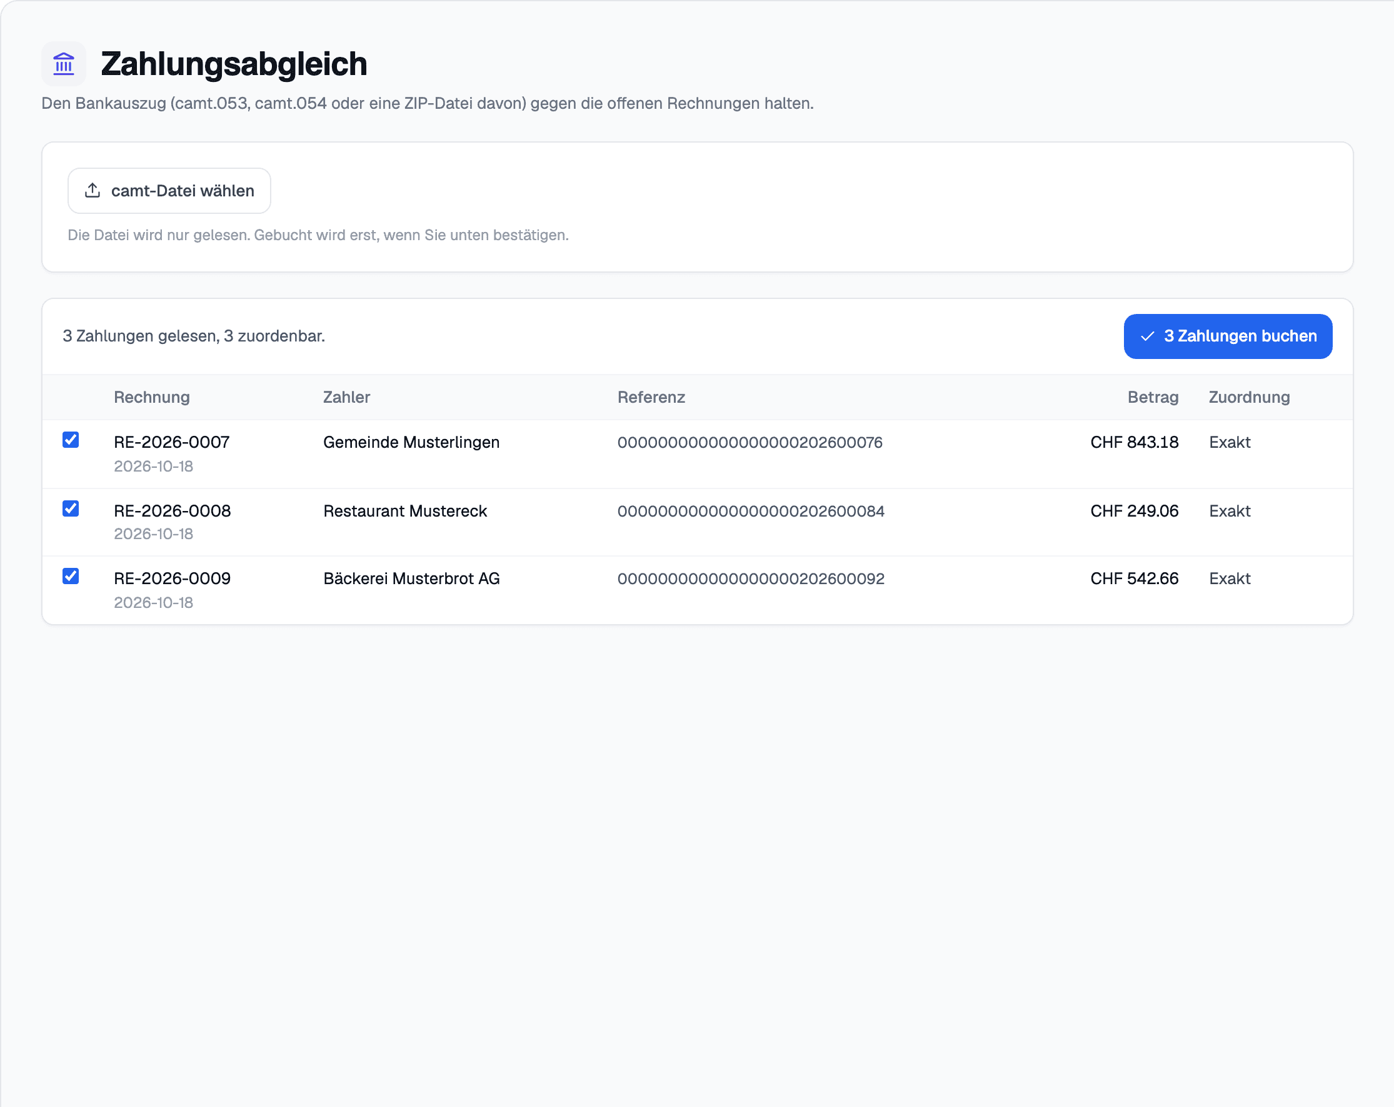The height and width of the screenshot is (1107, 1394).
Task: Click payer Restaurant Mustereck
Action: (x=404, y=510)
